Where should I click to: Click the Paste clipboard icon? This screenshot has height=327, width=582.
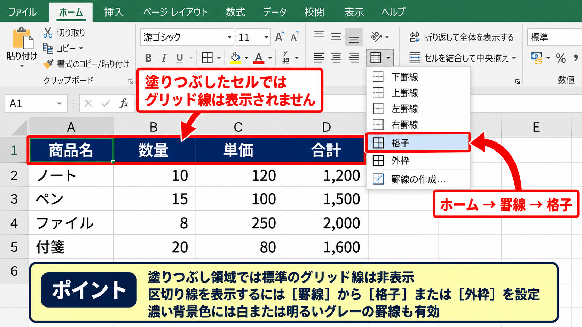point(23,38)
